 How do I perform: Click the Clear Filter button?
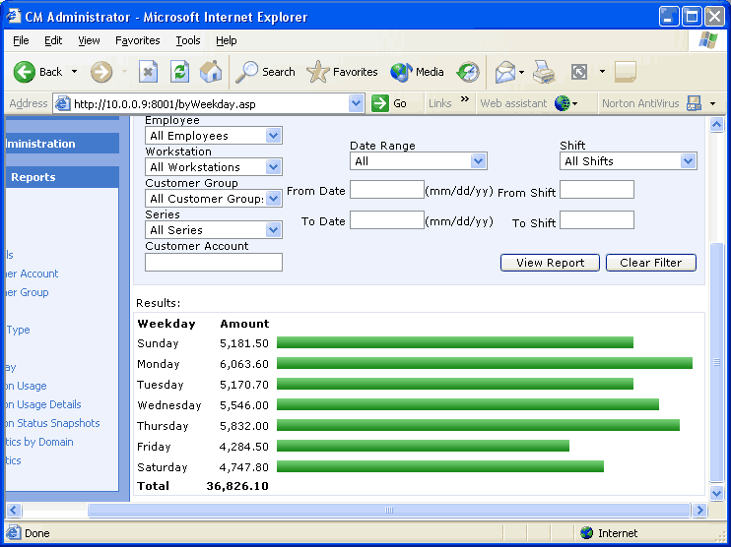pos(651,263)
